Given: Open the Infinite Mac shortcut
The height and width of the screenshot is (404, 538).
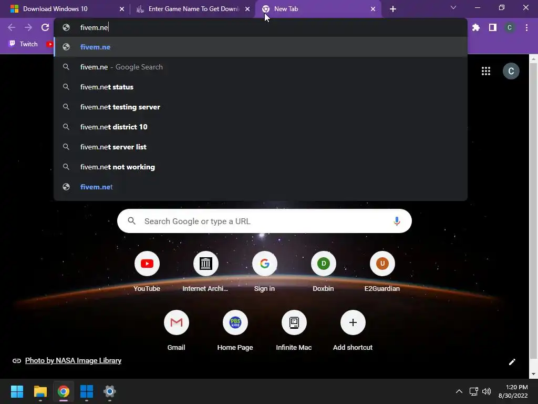Looking at the screenshot, I should 294,330.
